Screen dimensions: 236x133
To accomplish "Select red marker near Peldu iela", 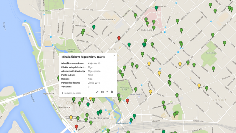I will (76, 127).
